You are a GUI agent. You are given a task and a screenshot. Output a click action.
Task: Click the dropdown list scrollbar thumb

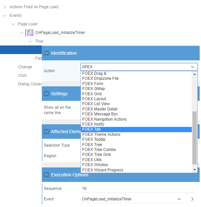[194, 138]
